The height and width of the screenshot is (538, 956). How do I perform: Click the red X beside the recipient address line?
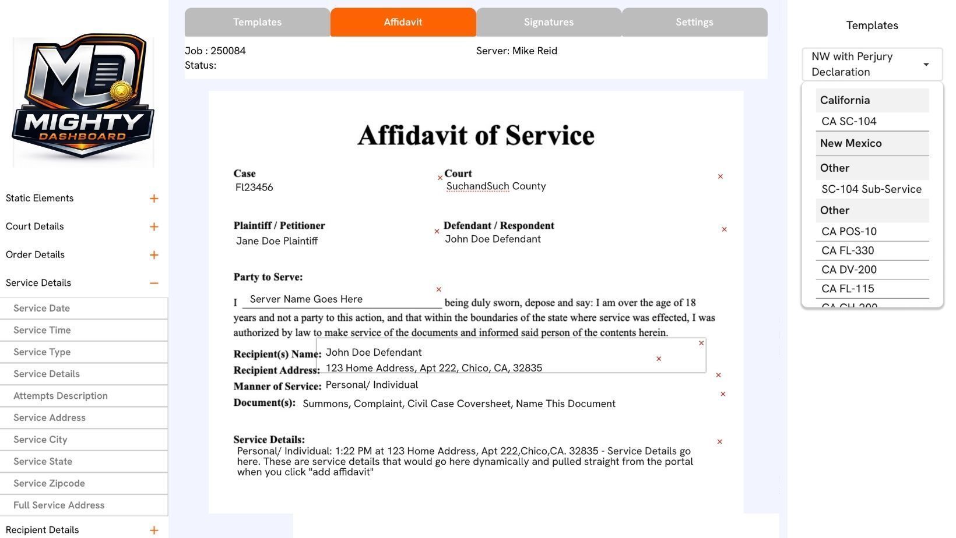click(x=659, y=359)
